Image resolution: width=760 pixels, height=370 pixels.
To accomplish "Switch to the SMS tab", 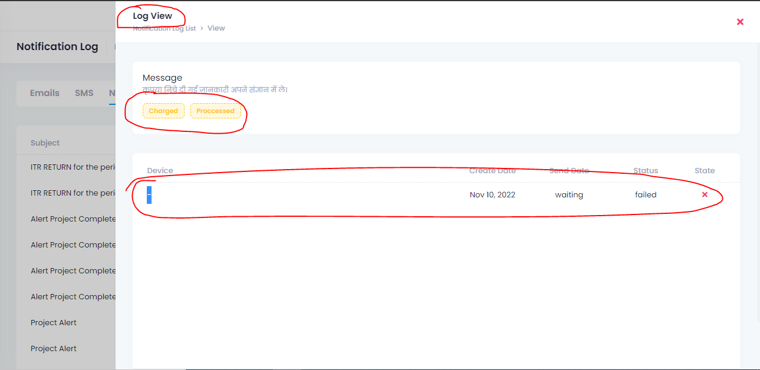I will point(84,93).
